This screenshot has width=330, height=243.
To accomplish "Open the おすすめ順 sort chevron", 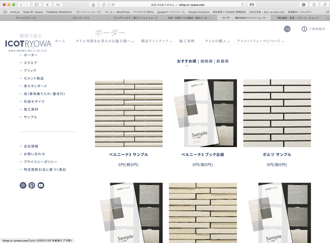I will click(187, 66).
